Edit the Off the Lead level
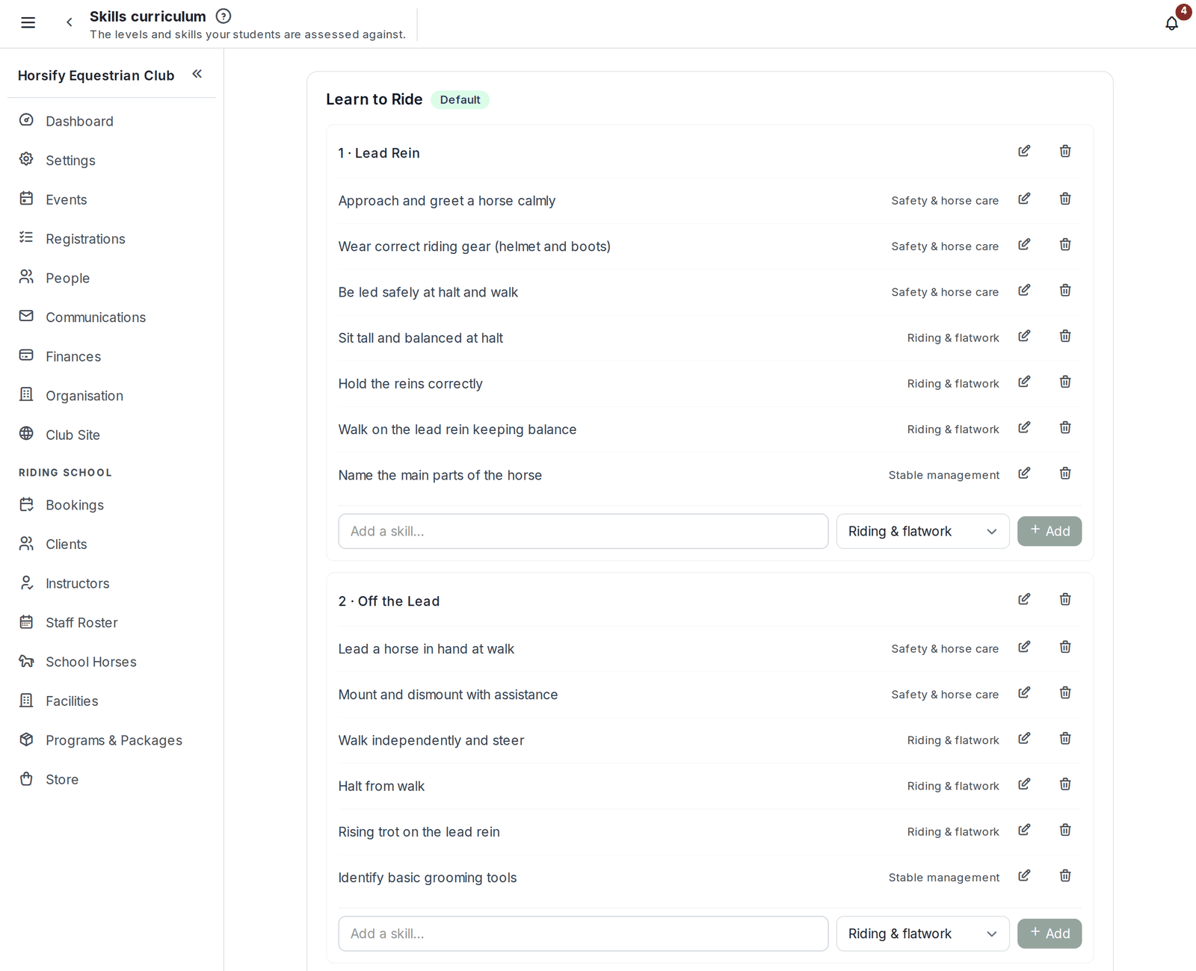 (x=1024, y=599)
